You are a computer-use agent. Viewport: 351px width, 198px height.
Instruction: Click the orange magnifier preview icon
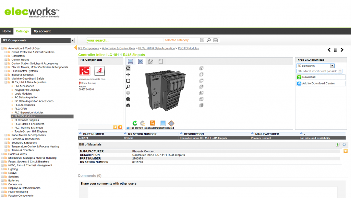pos(153,123)
